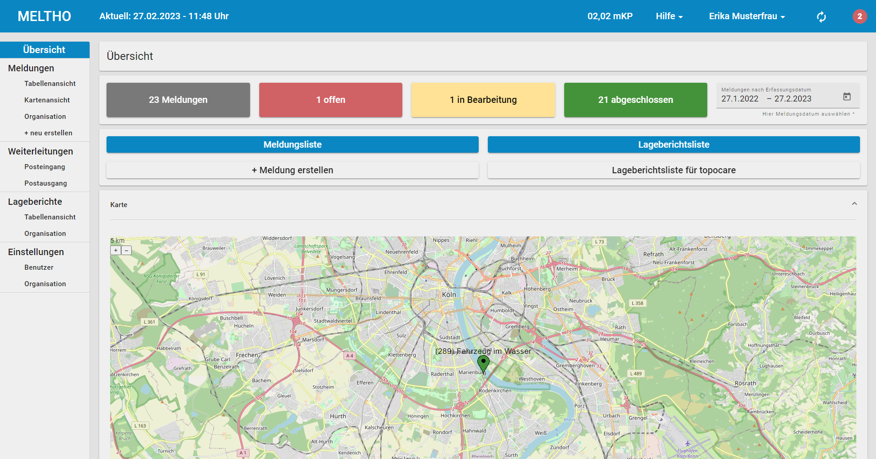Select Benutzer under Einstellungen
Viewport: 876px width, 459px height.
[39, 267]
